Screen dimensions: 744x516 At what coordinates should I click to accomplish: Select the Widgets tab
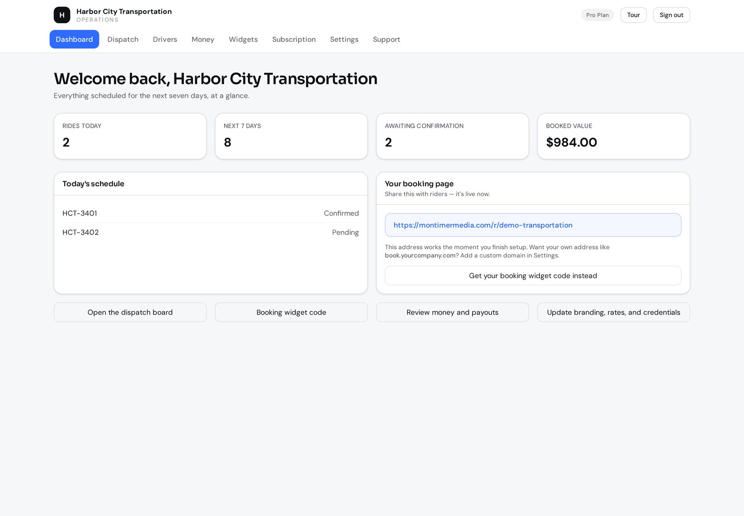point(243,39)
